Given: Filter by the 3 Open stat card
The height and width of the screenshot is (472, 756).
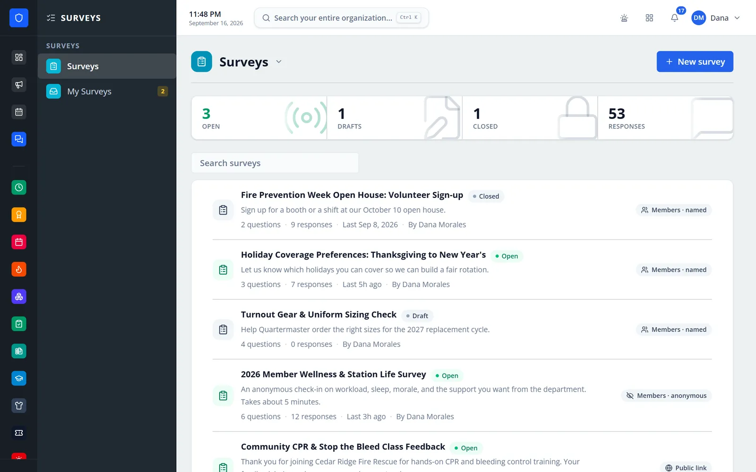Looking at the screenshot, I should [x=259, y=118].
